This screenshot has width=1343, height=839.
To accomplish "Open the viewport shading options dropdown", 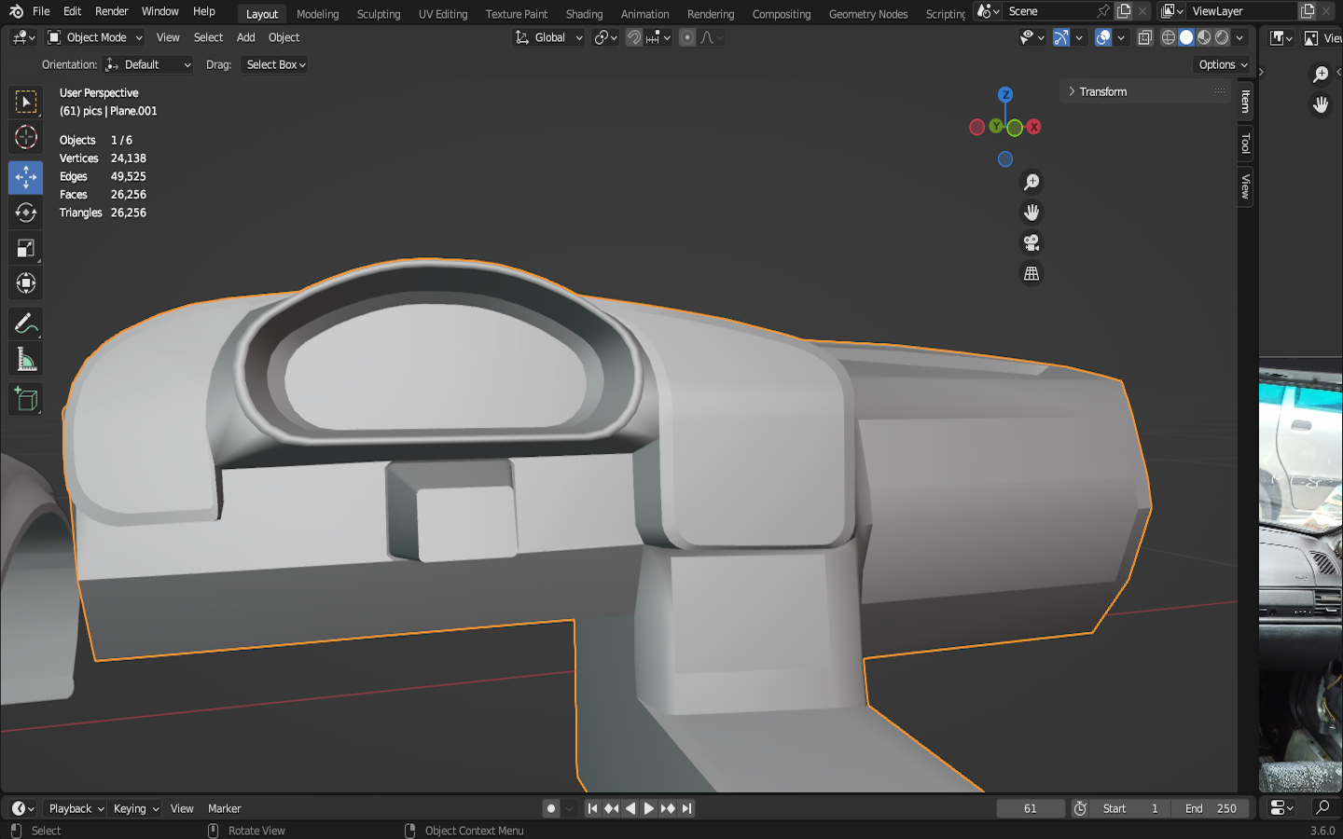I will pyautogui.click(x=1239, y=37).
